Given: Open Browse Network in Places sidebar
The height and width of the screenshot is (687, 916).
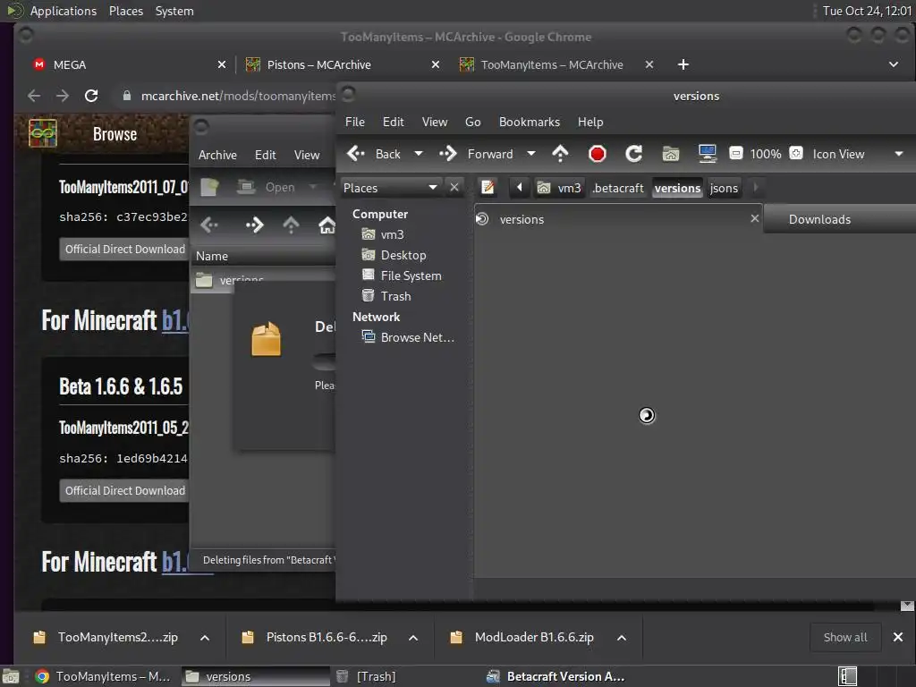Looking at the screenshot, I should point(417,337).
